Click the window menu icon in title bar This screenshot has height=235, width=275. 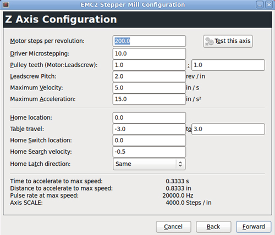tap(5, 4)
